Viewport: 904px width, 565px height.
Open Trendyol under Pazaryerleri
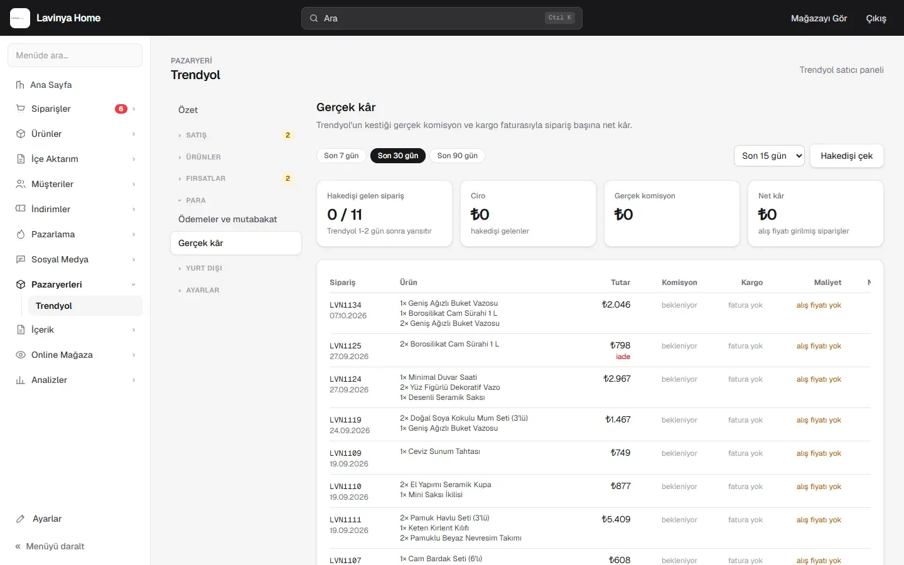tap(85, 306)
